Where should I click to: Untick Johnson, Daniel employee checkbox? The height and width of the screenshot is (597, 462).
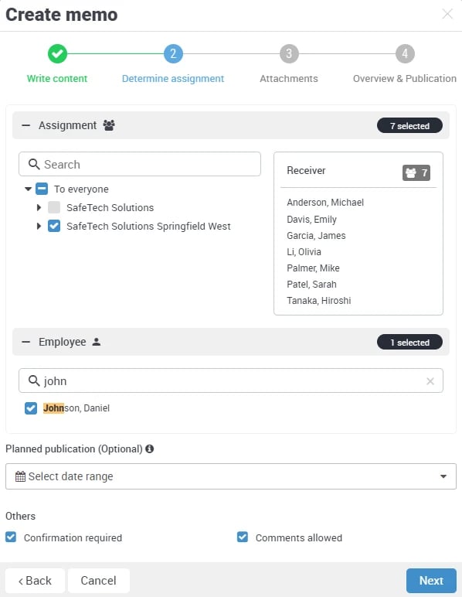31,408
